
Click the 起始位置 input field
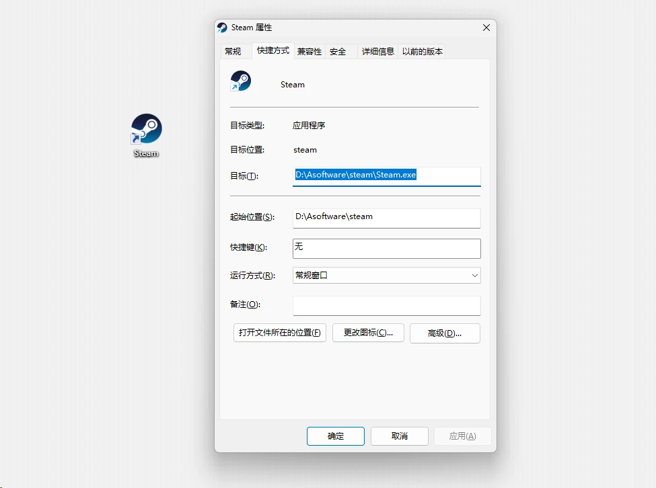tap(387, 218)
